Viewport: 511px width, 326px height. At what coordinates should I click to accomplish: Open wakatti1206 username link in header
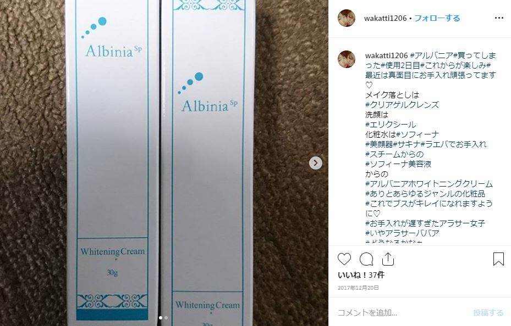pos(385,18)
